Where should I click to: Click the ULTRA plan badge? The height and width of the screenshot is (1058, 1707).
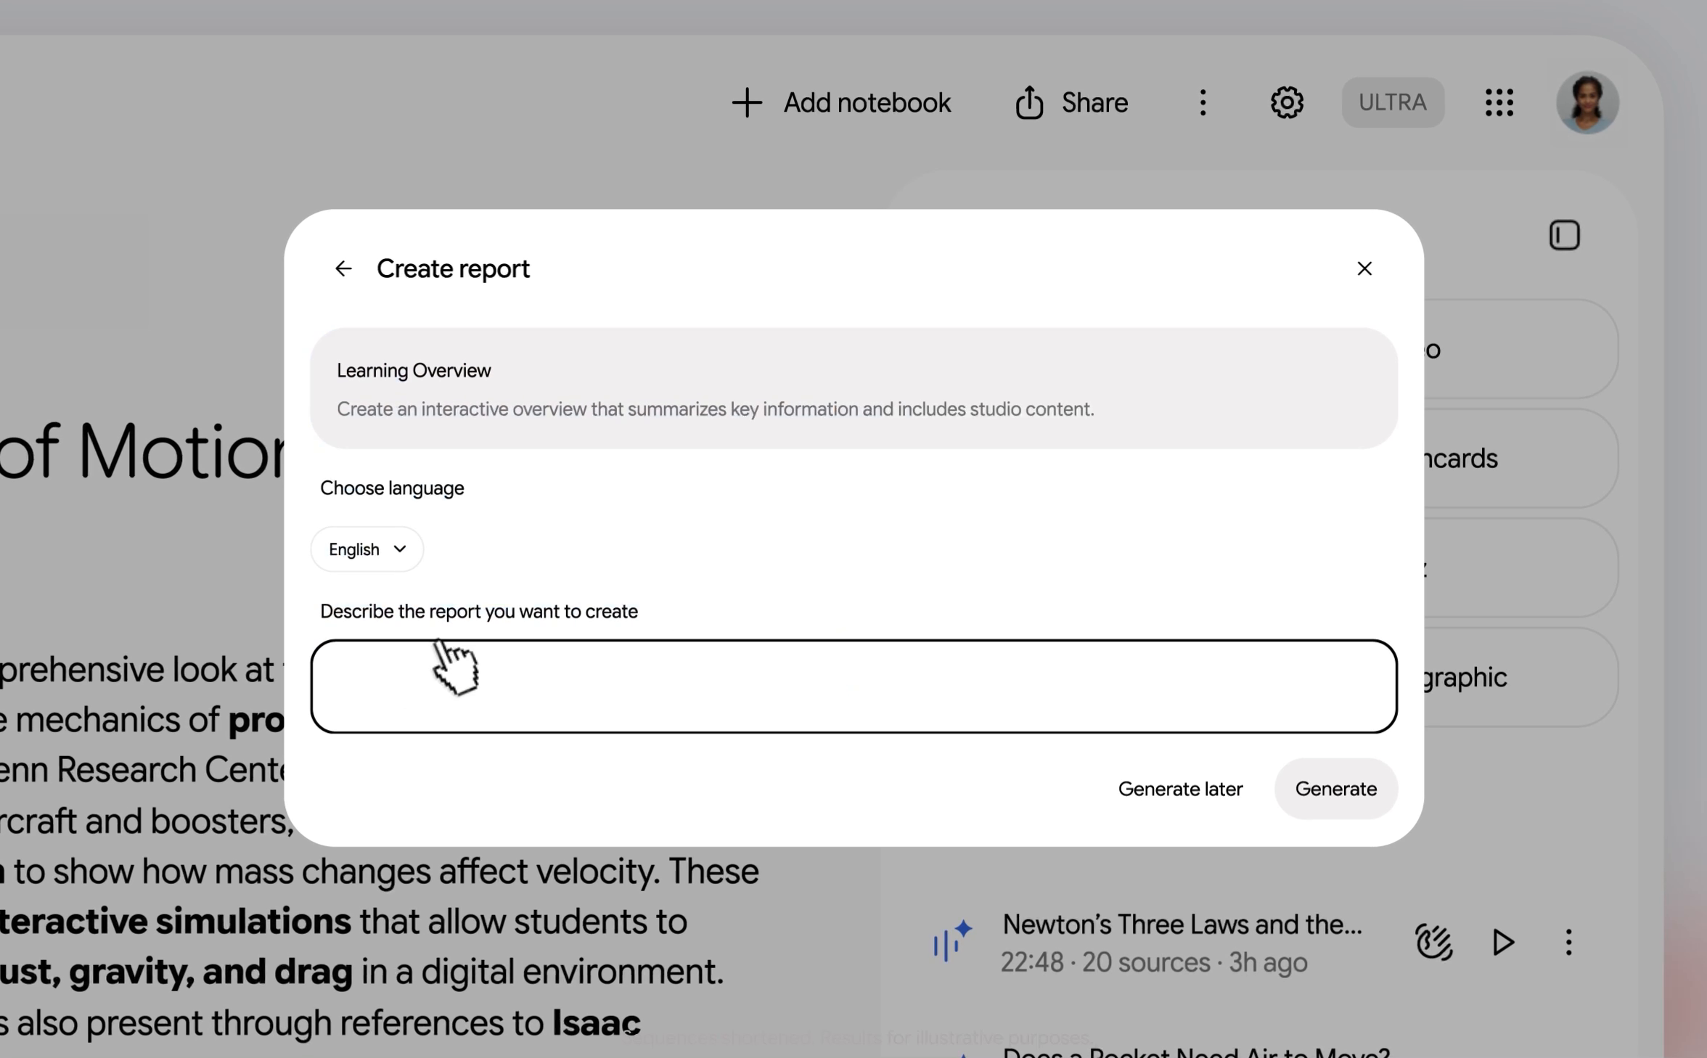click(x=1393, y=102)
